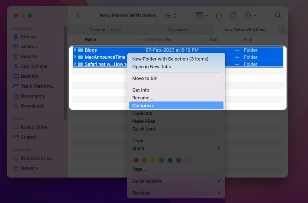Choose Rename... from the context menu
Image resolution: width=308 pixels, height=203 pixels.
[176, 98]
